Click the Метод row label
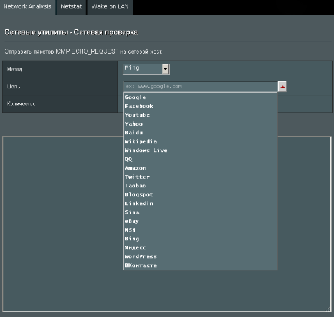 15,70
